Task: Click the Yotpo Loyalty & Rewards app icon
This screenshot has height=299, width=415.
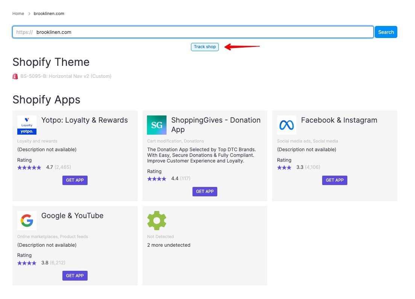Action: click(x=27, y=125)
